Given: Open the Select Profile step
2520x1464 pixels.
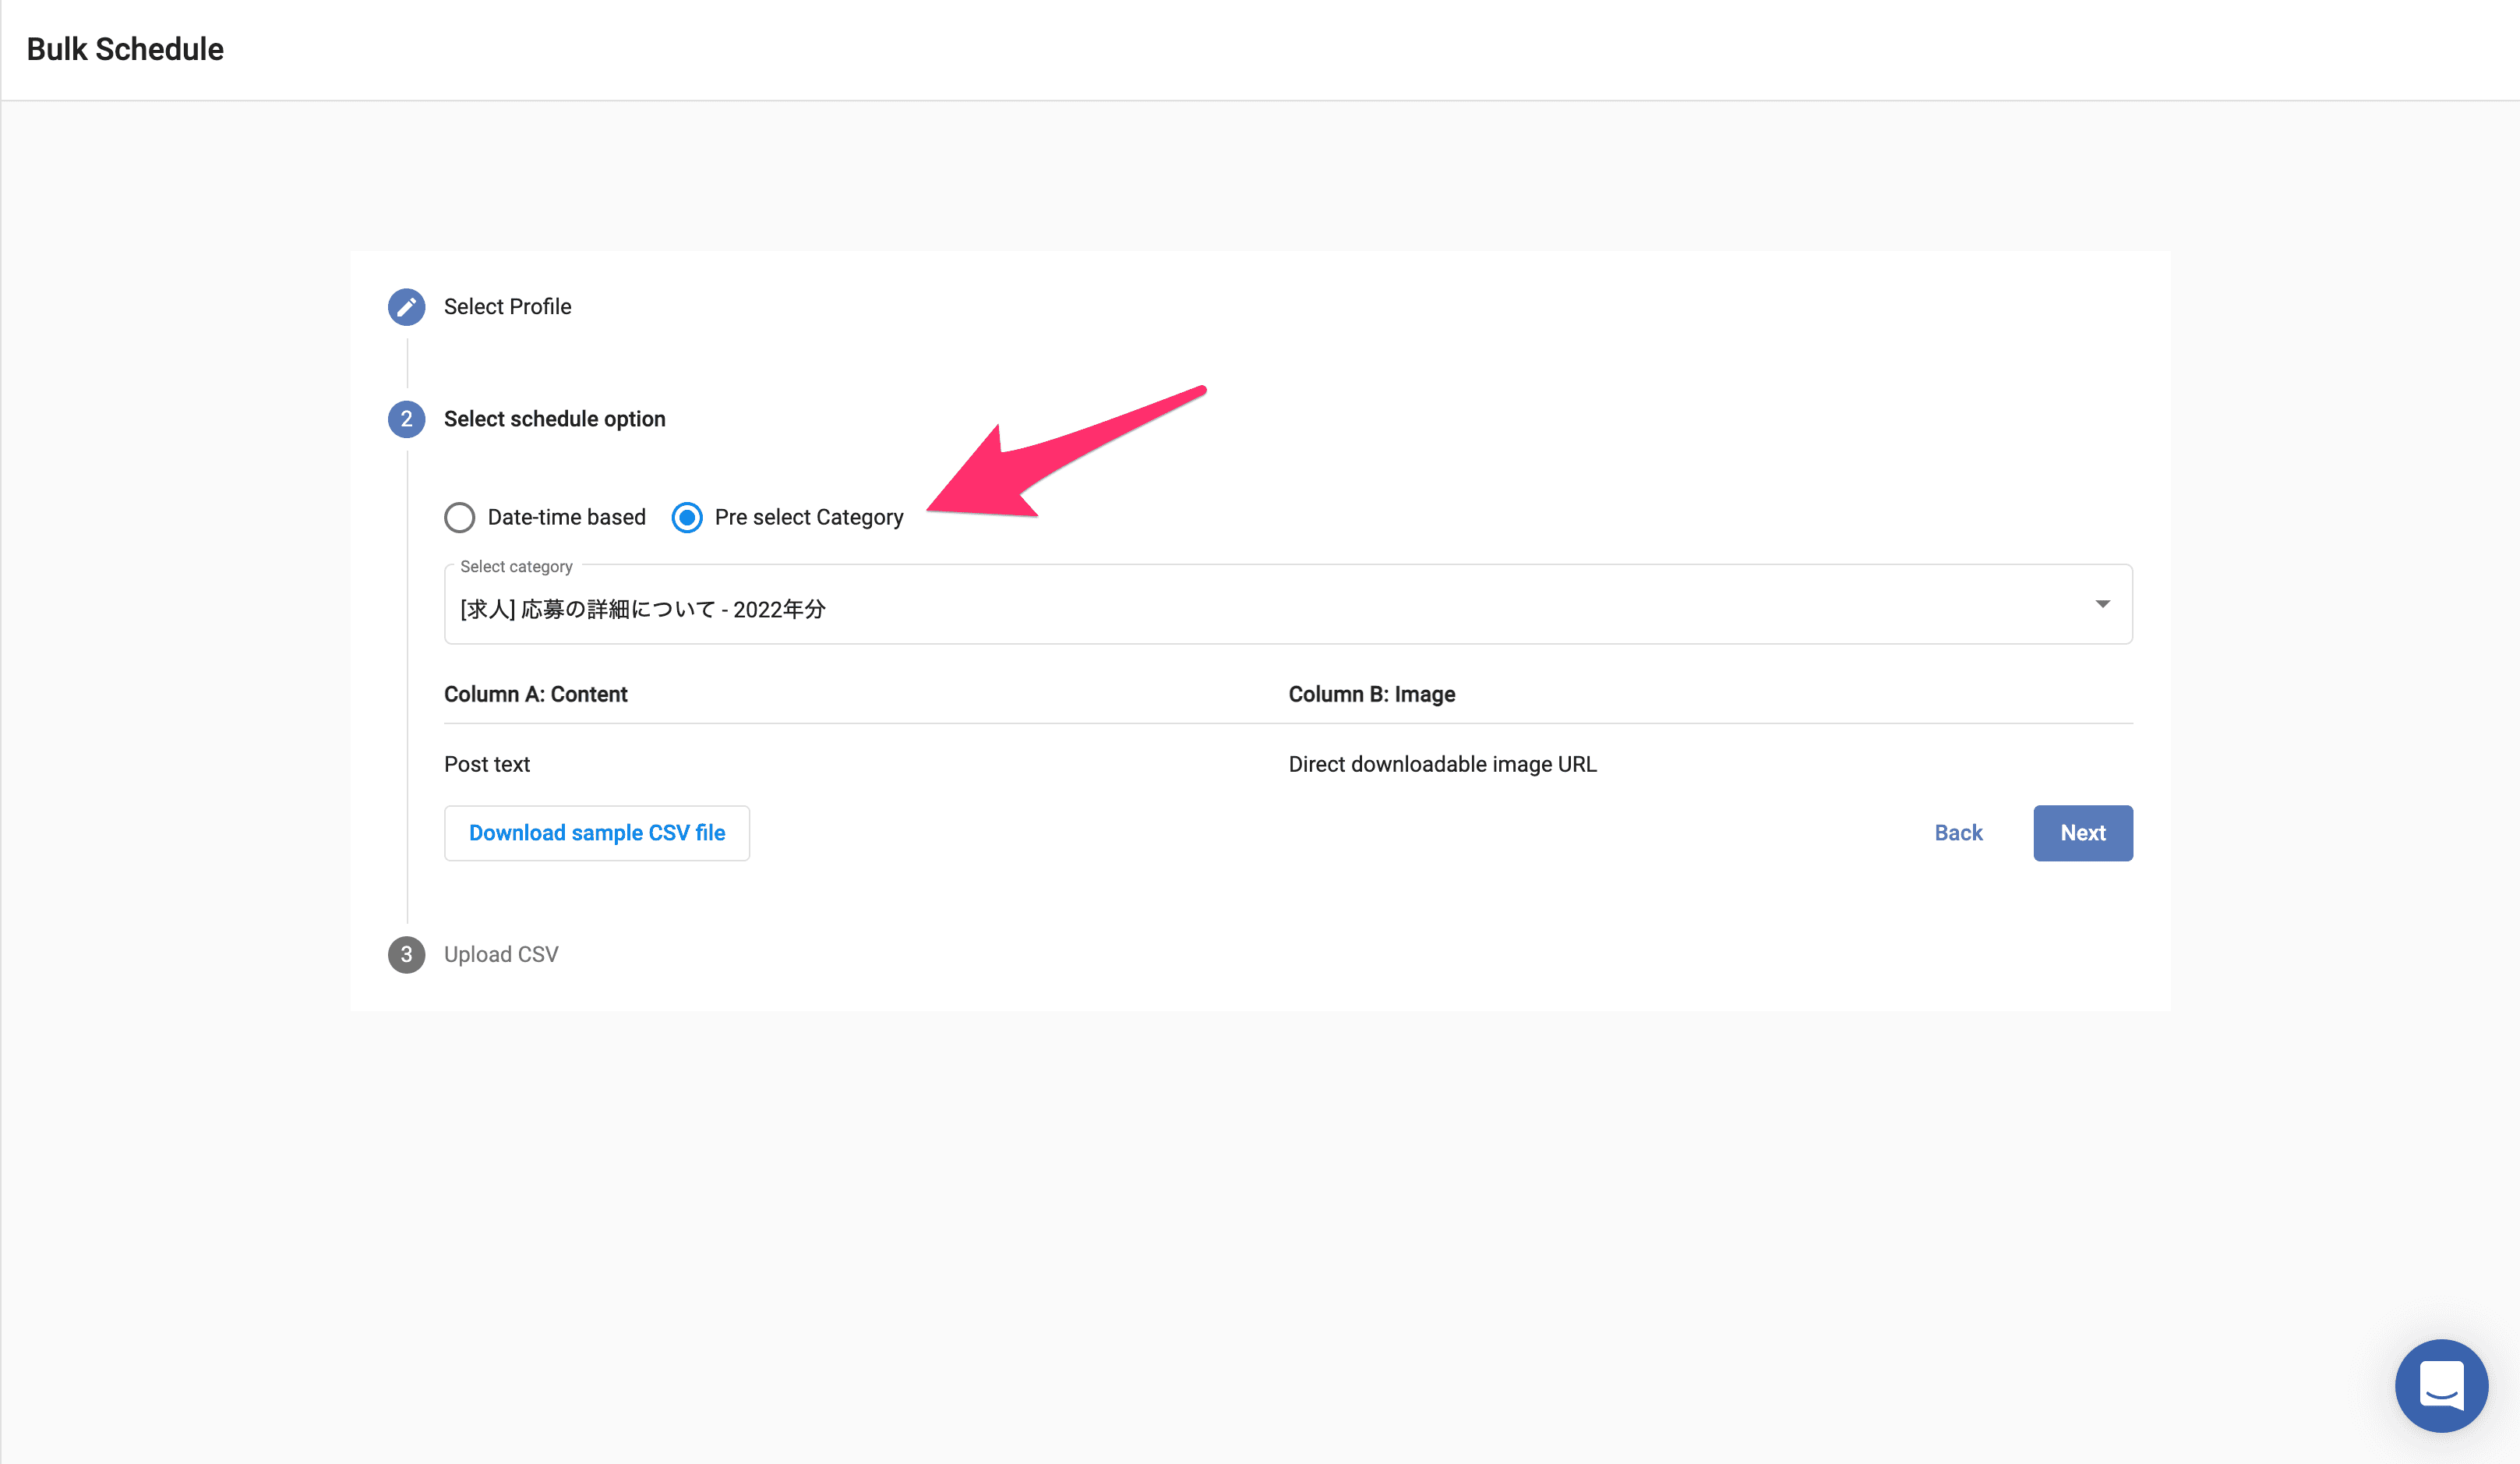Looking at the screenshot, I should pos(507,307).
